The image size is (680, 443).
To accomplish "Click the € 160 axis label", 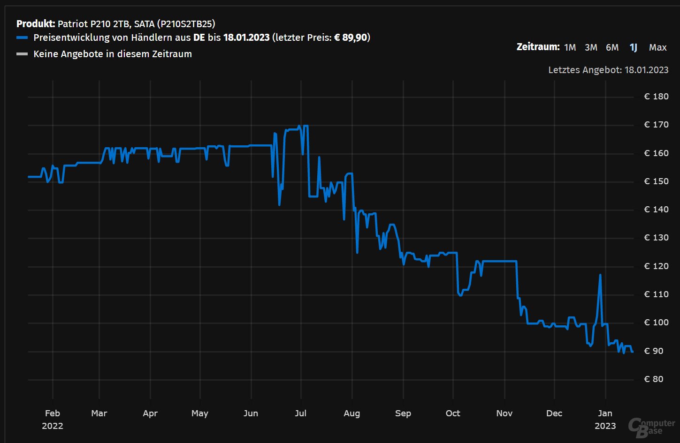I will 656,153.
